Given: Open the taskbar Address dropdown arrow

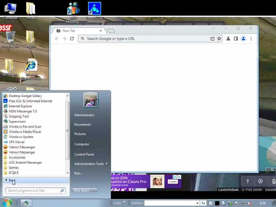Looking at the screenshot, I should tap(197, 203).
